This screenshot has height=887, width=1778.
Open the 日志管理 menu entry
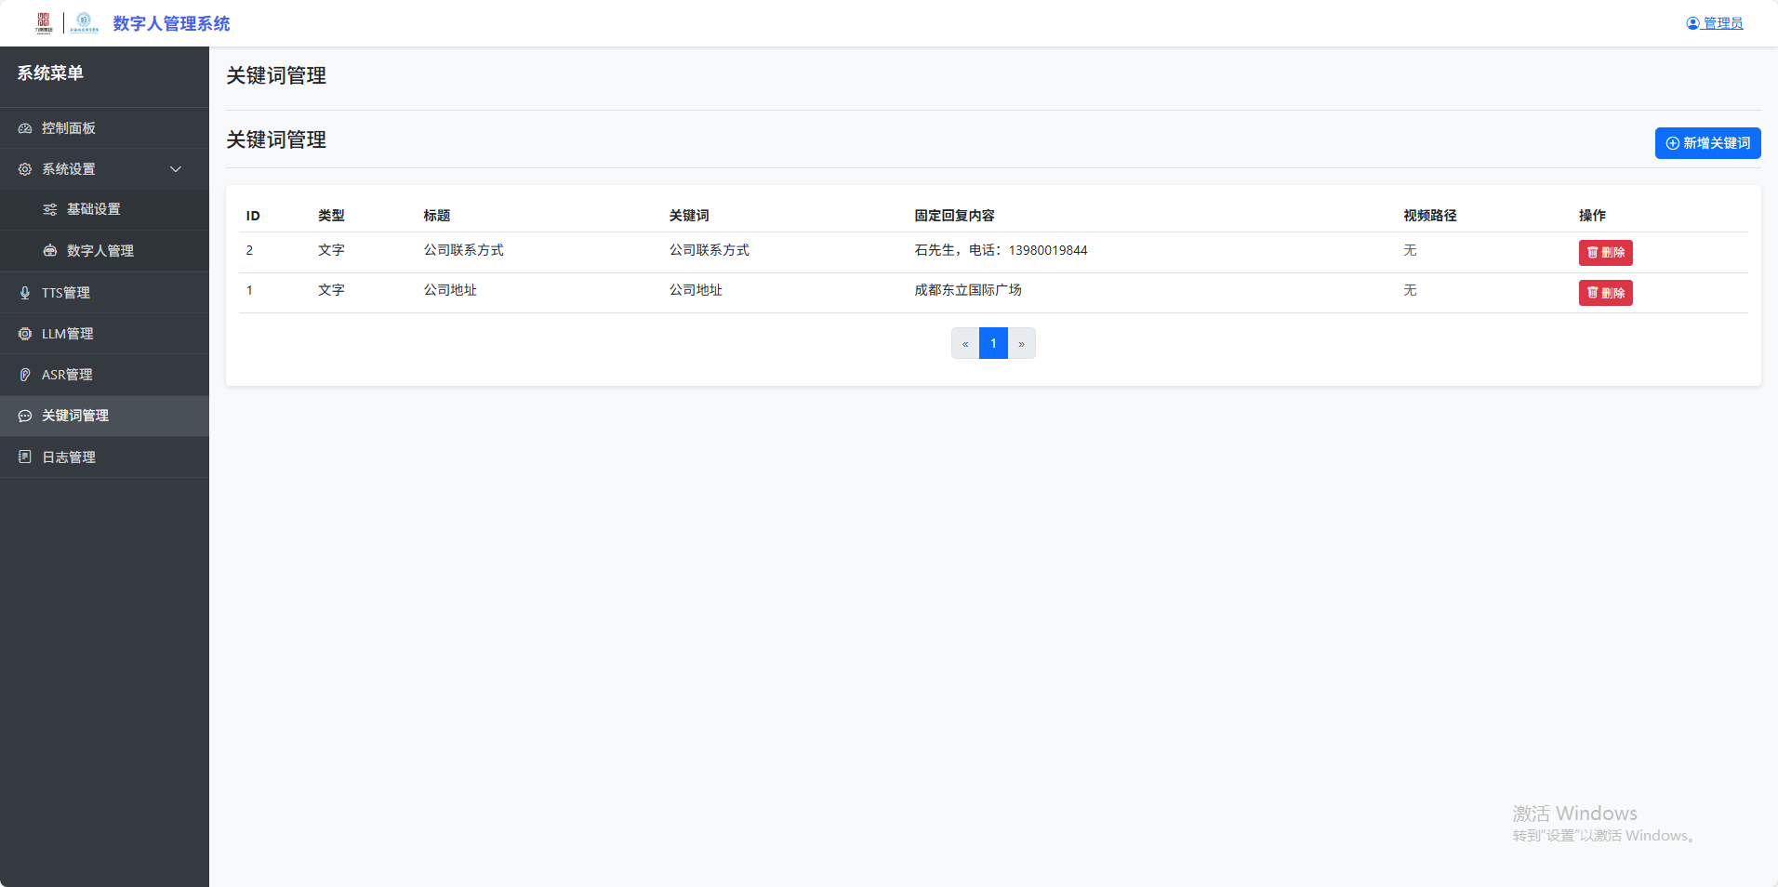tap(69, 457)
